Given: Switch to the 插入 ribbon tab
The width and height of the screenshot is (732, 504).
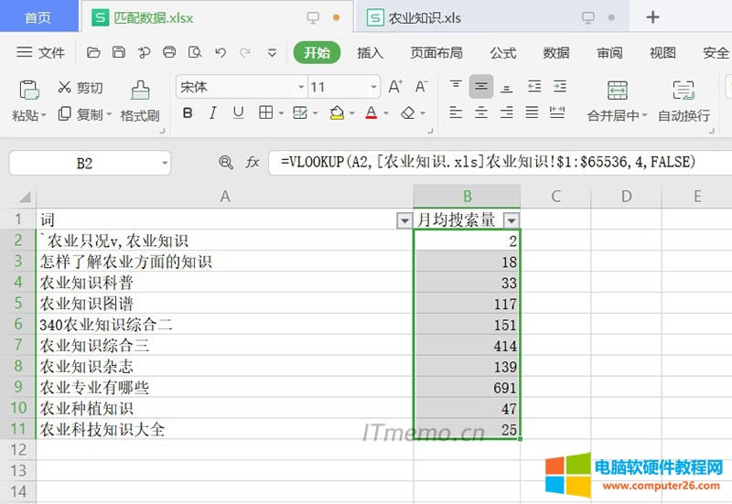Looking at the screenshot, I should click(370, 53).
